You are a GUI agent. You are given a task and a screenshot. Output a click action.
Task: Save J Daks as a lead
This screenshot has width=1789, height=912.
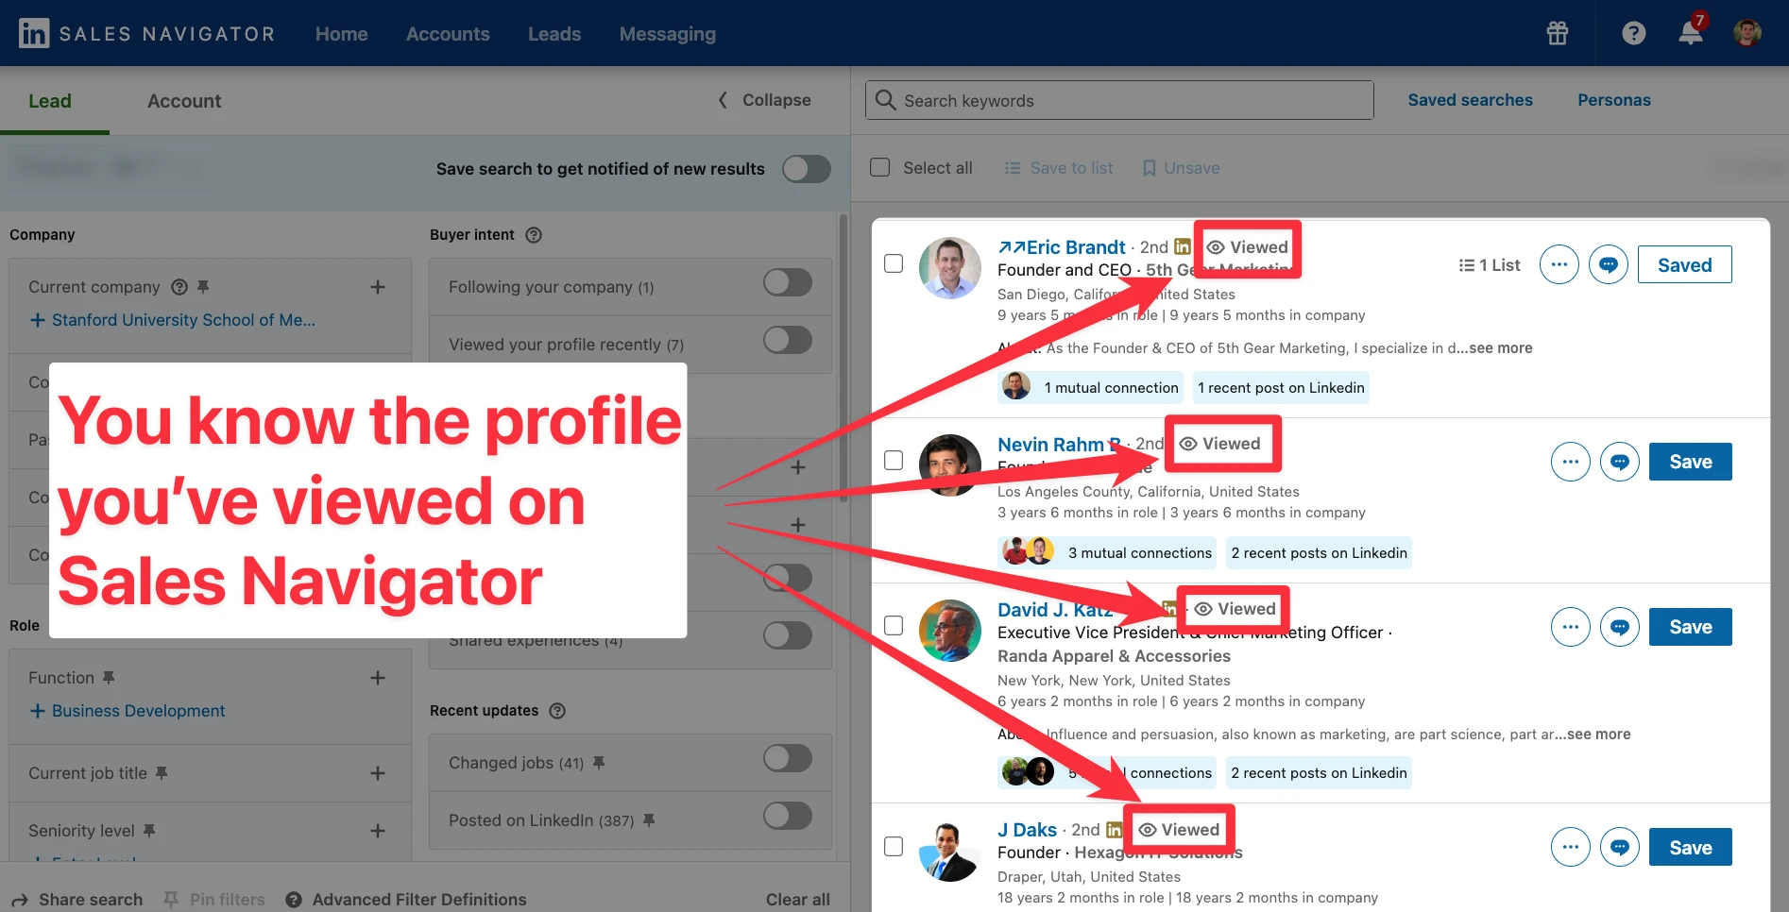[1691, 848]
